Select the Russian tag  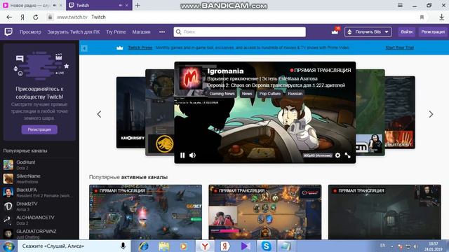295,94
